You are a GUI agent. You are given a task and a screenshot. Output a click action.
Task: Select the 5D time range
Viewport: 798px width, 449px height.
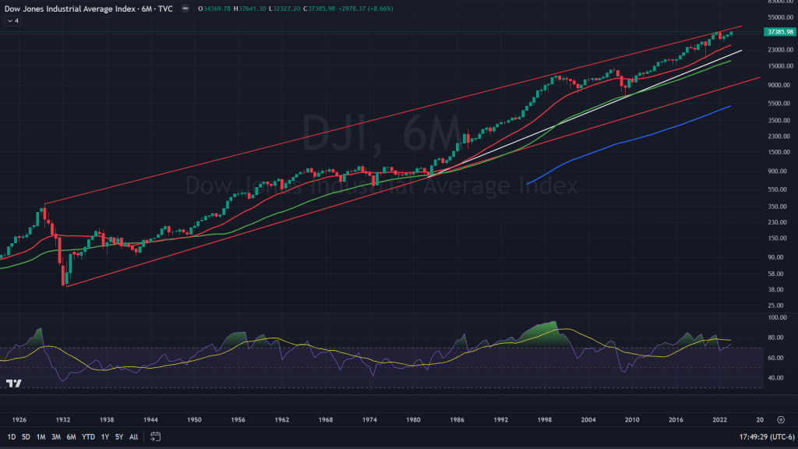26,436
